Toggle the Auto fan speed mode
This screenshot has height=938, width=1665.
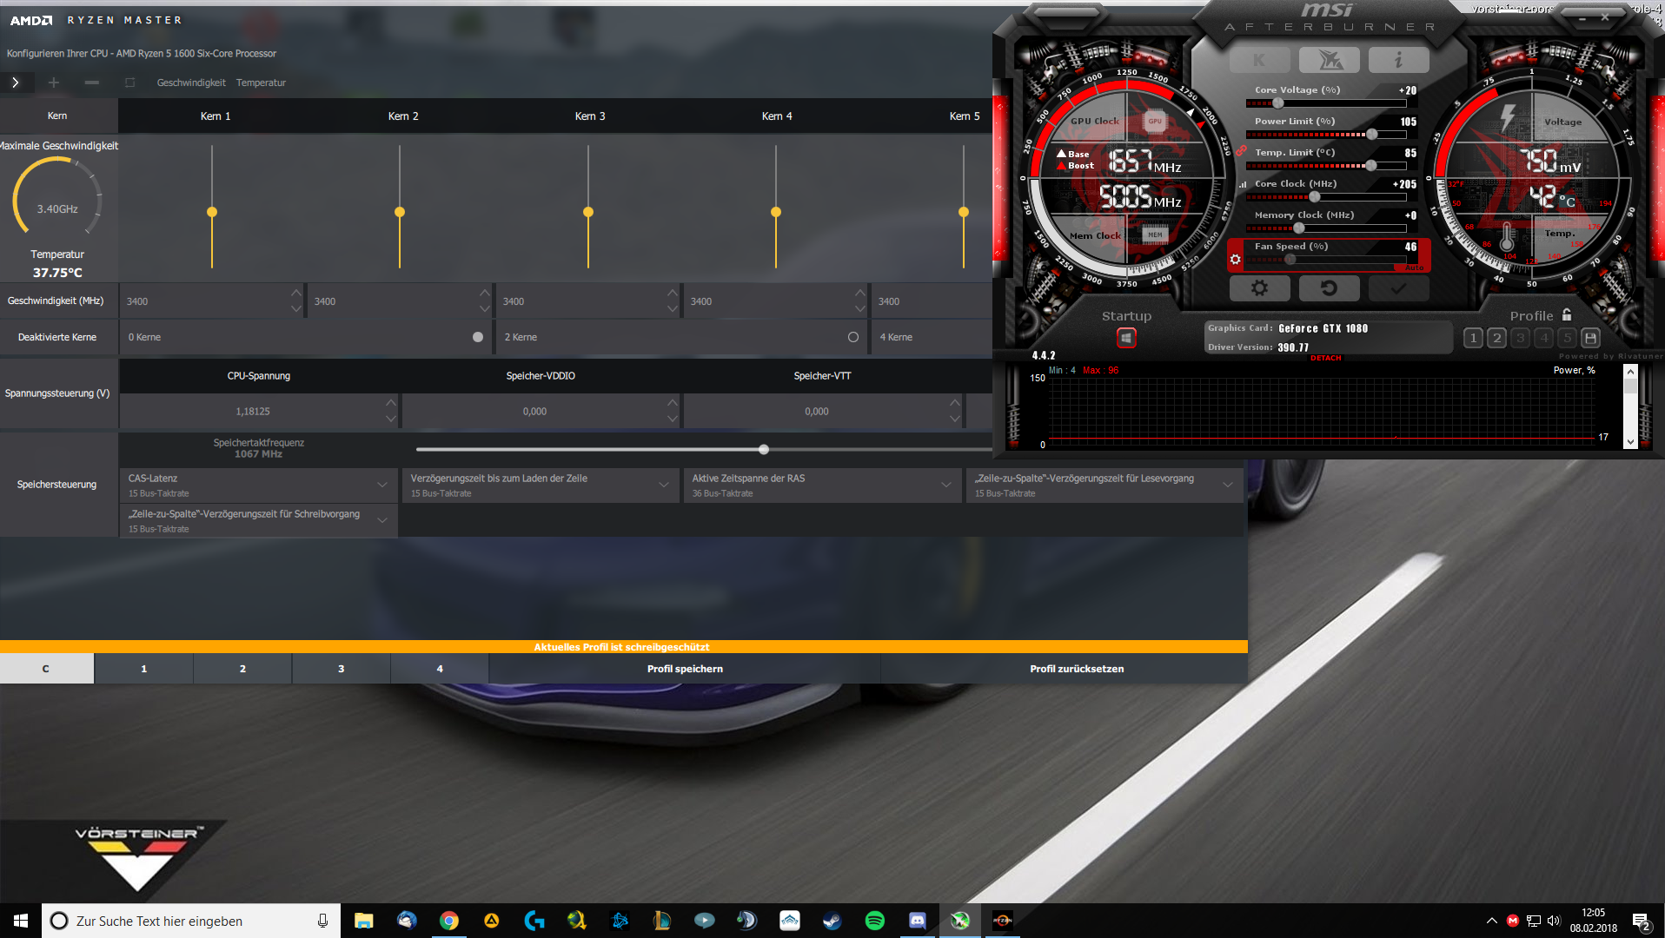pos(1414,268)
